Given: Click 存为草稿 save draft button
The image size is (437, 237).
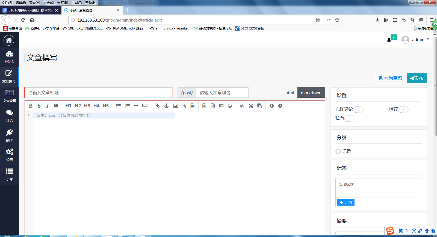Looking at the screenshot, I should pos(391,78).
